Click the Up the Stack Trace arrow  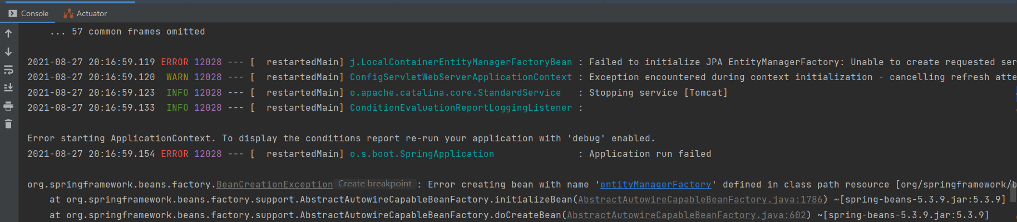click(8, 33)
